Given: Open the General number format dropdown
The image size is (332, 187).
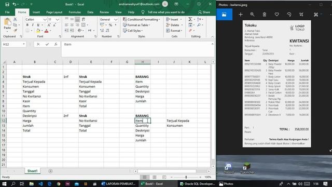Looking at the screenshot, I should (x=116, y=20).
